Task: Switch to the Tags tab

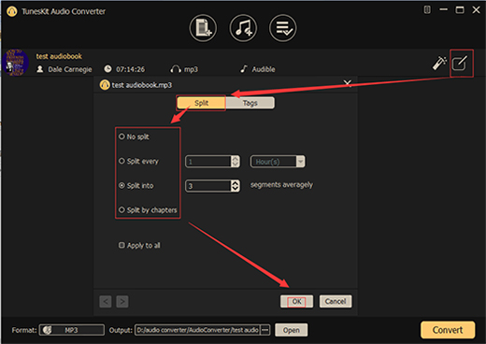Action: click(250, 103)
